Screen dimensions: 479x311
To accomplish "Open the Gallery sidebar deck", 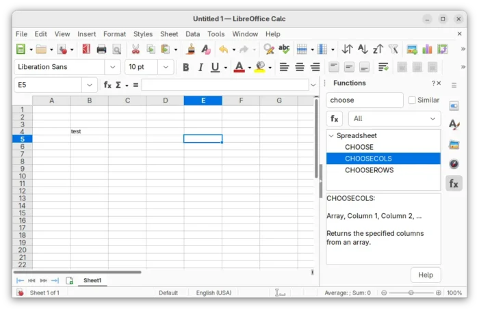I will coord(454,144).
